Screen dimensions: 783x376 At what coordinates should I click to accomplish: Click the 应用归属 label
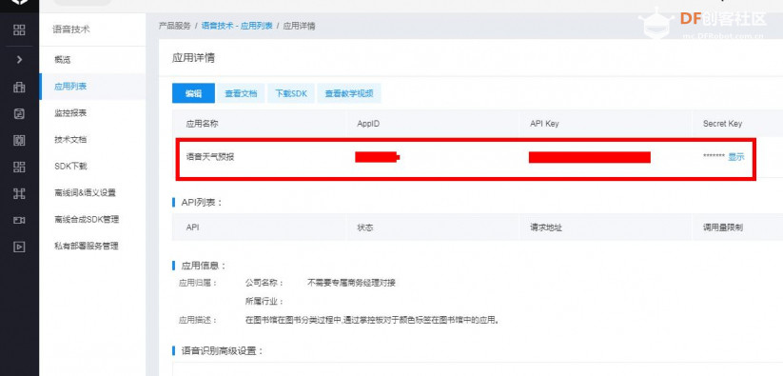198,283
